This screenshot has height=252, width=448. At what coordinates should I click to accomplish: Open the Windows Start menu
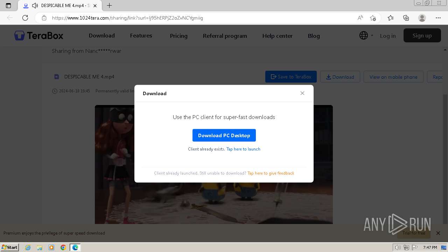[10, 247]
